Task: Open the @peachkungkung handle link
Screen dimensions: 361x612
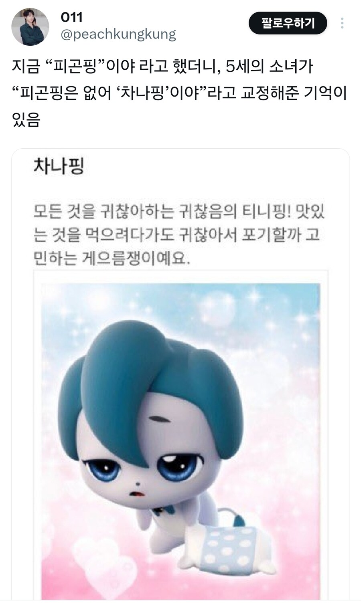Action: pos(118,34)
